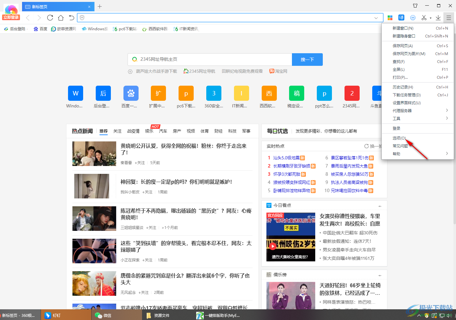Click the 立即登录 login badge
Viewport: 456px width, 320px height.
11,17
